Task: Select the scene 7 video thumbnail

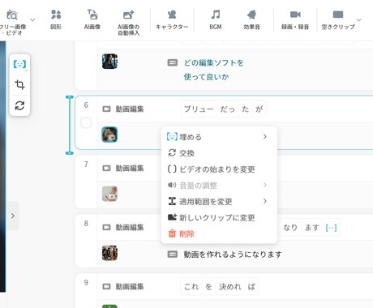Action: click(109, 194)
